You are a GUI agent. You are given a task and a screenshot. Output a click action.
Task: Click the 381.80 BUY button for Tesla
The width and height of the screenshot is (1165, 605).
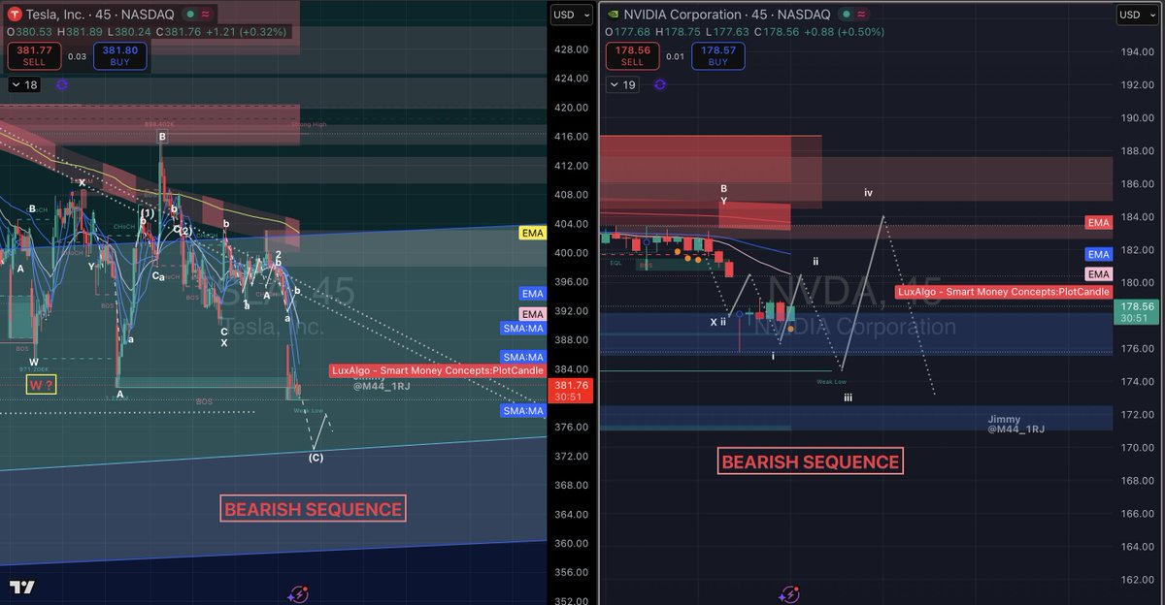(x=119, y=55)
